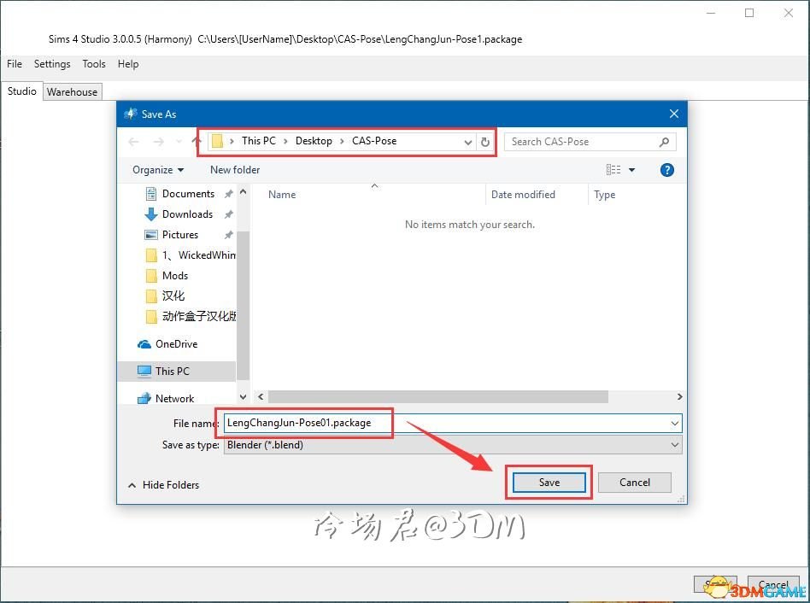
Task: Switch to the Warehouse tab
Action: [x=72, y=92]
